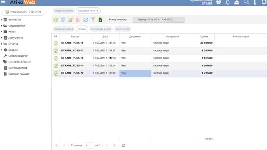Click the sum 1 245,00 cell

click(204, 73)
